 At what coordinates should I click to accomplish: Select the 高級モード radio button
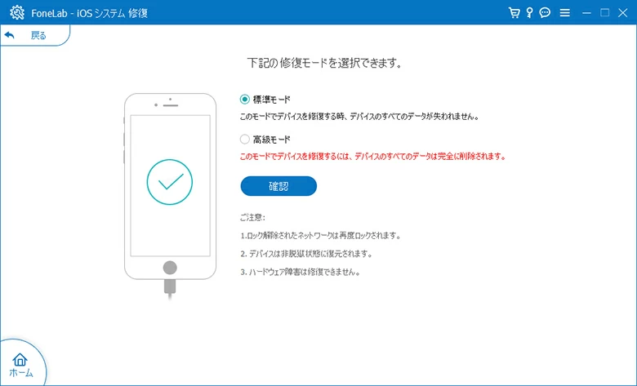point(244,140)
